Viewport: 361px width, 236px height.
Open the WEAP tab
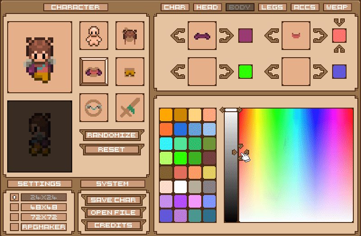click(x=337, y=7)
